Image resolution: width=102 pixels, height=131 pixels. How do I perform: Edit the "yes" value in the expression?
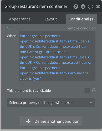(37, 79)
